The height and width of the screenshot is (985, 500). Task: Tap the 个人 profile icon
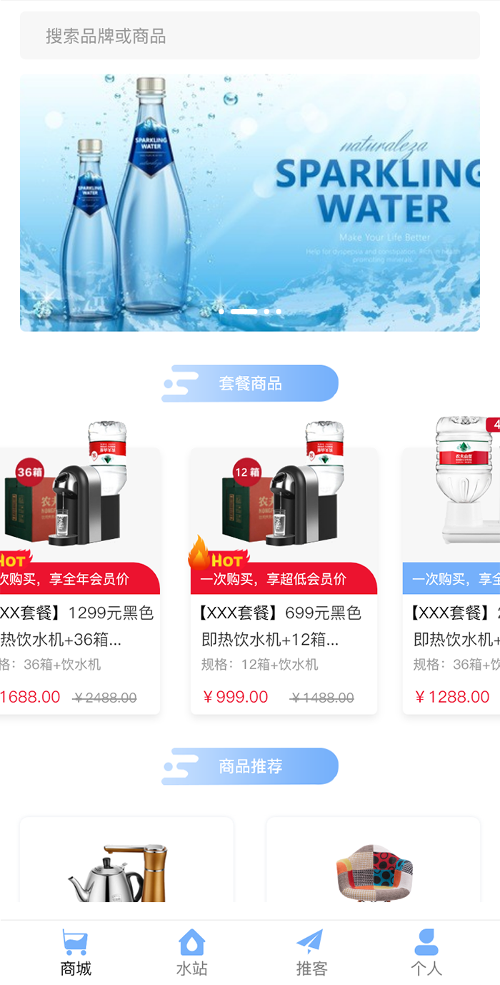pos(426,942)
